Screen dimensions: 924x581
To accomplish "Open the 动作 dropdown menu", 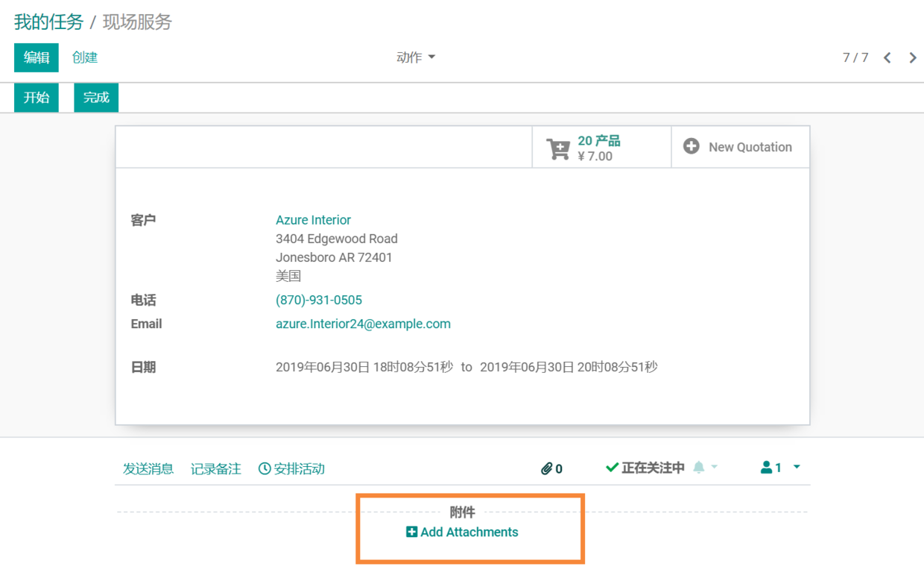I will click(x=416, y=57).
